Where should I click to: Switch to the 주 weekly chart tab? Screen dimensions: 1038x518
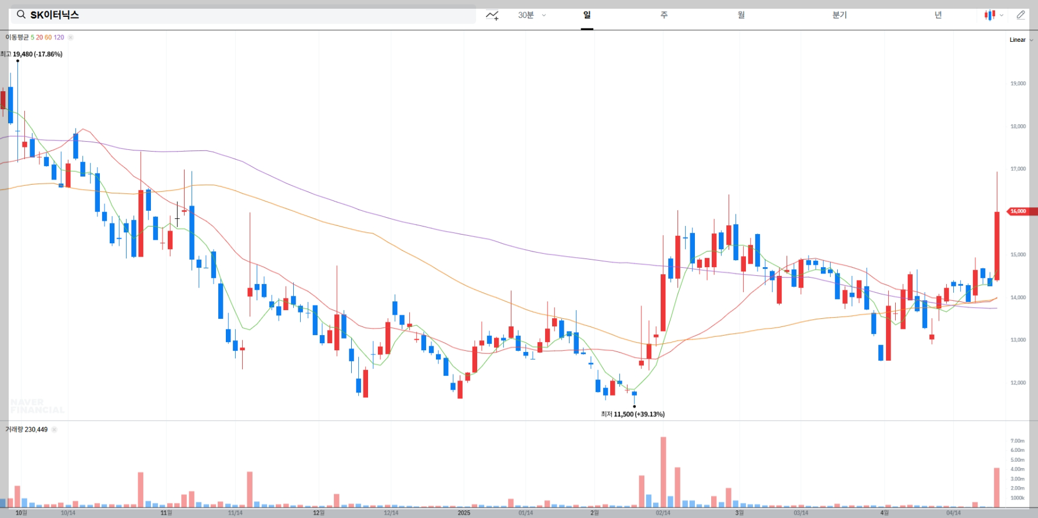pos(664,15)
